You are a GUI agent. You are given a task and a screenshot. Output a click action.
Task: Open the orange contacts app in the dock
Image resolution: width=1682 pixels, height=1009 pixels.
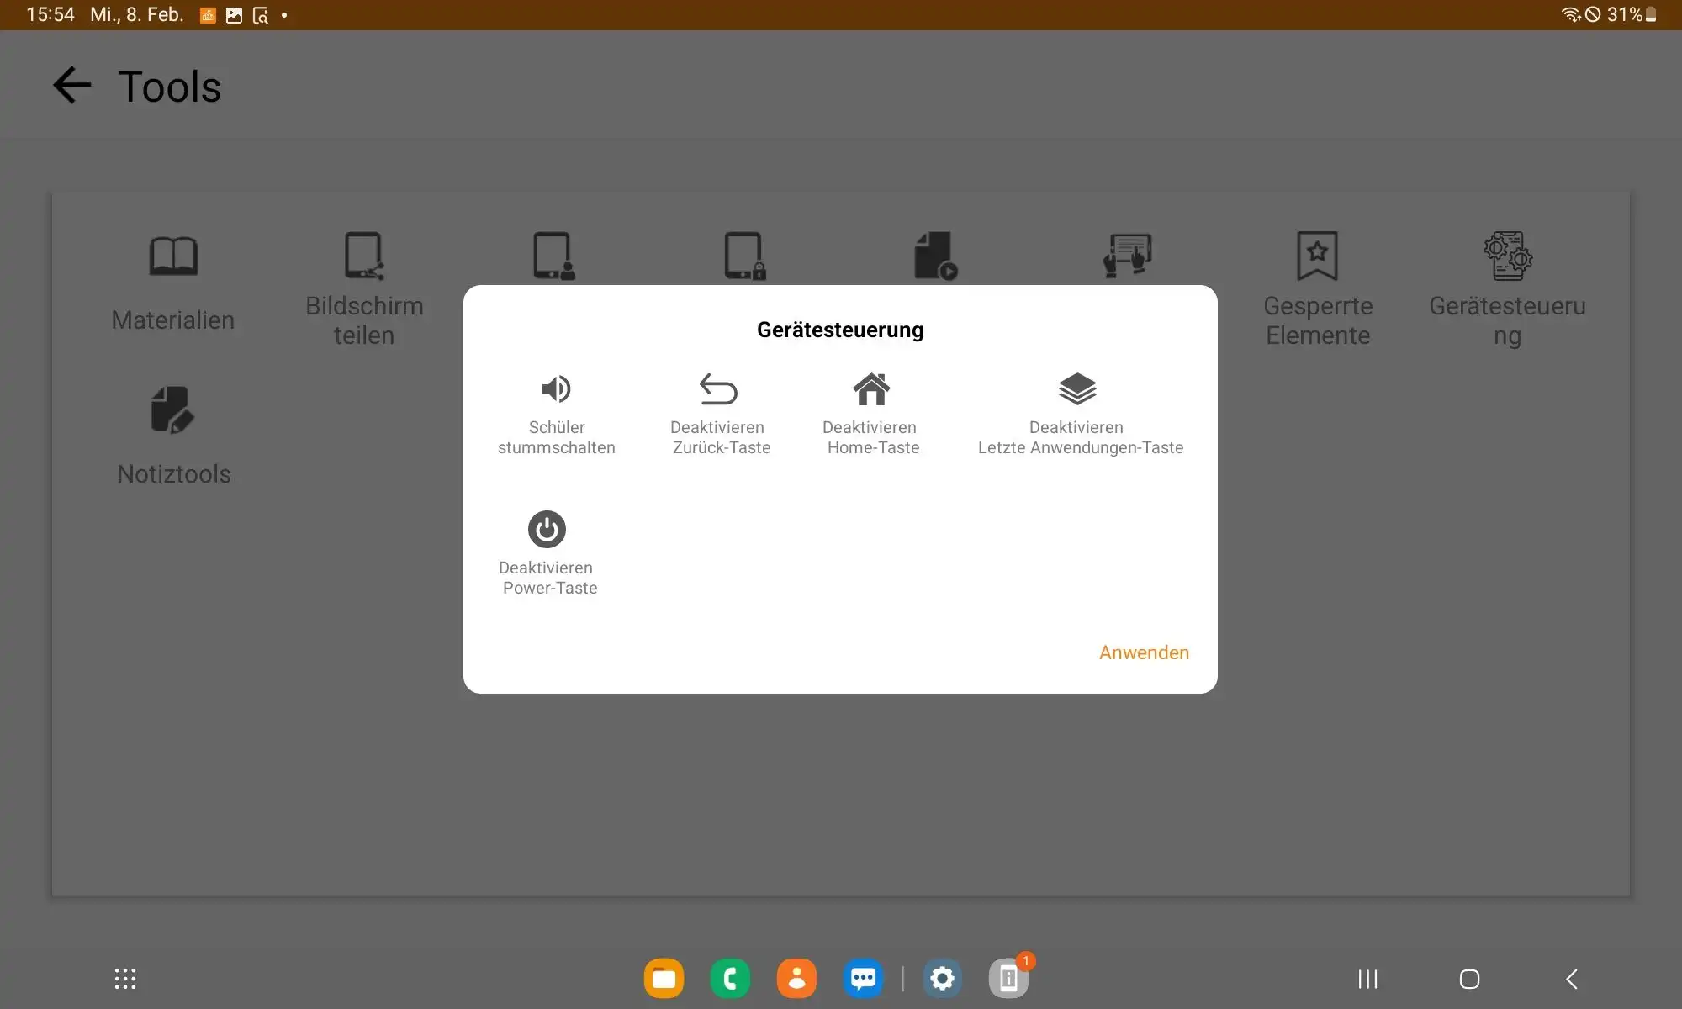pos(796,979)
